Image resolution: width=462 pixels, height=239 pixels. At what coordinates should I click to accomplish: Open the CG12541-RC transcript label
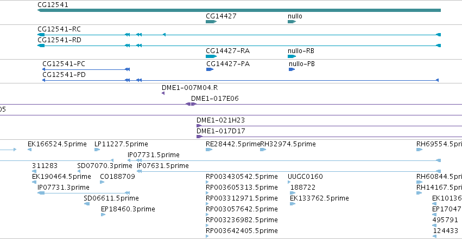pos(59,29)
